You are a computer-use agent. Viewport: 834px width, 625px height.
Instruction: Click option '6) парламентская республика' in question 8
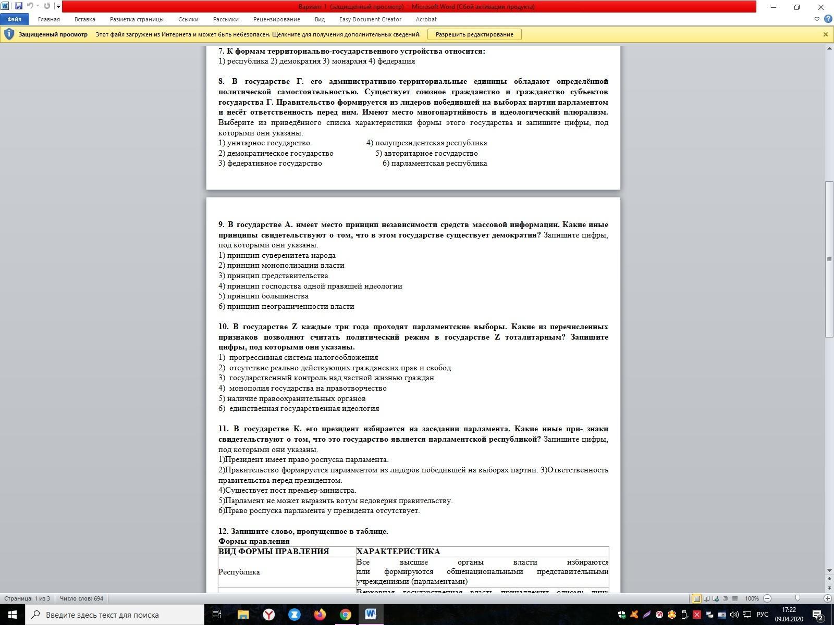coord(435,163)
